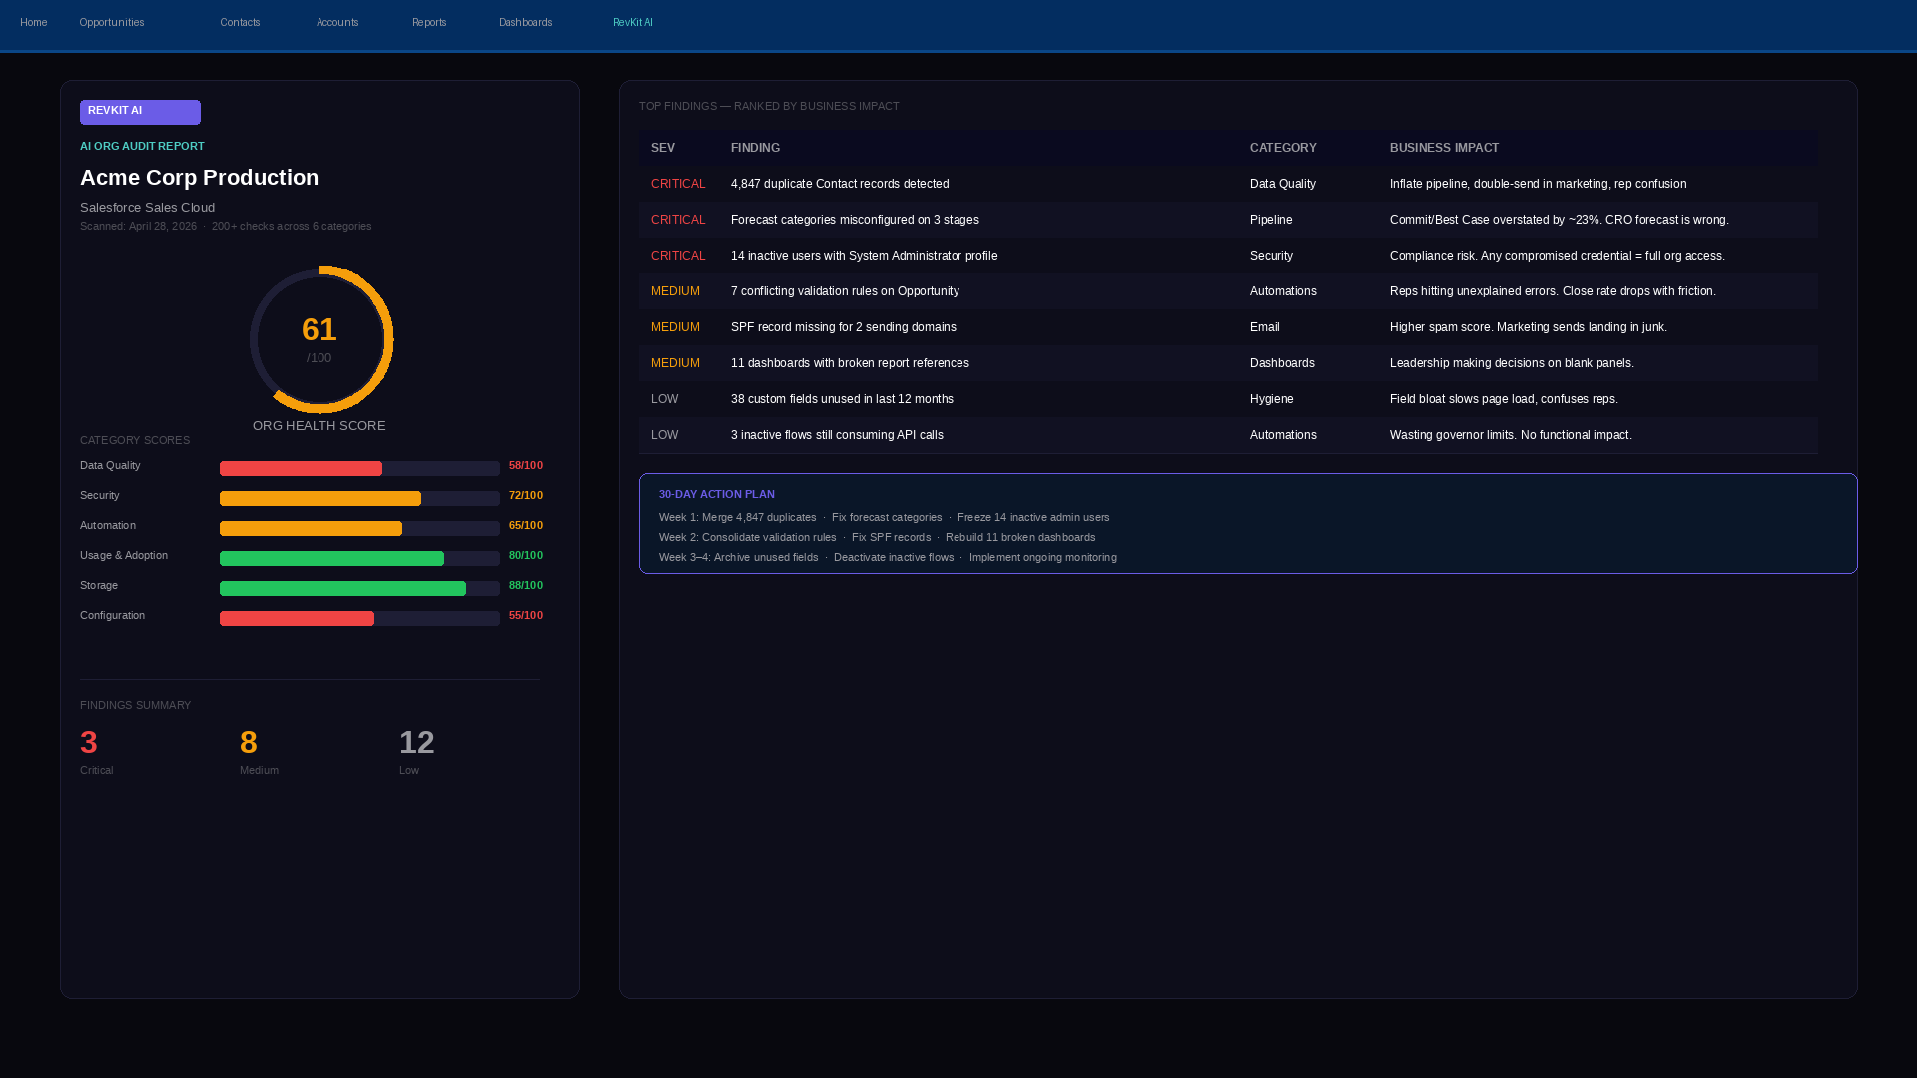Viewport: 1917px width, 1078px height.
Task: Click the FINDING column header
Action: 755,148
